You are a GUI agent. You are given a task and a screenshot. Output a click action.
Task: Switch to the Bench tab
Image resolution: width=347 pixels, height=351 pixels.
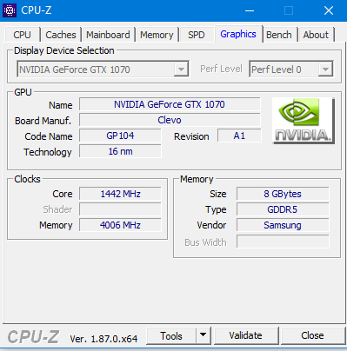(x=279, y=35)
